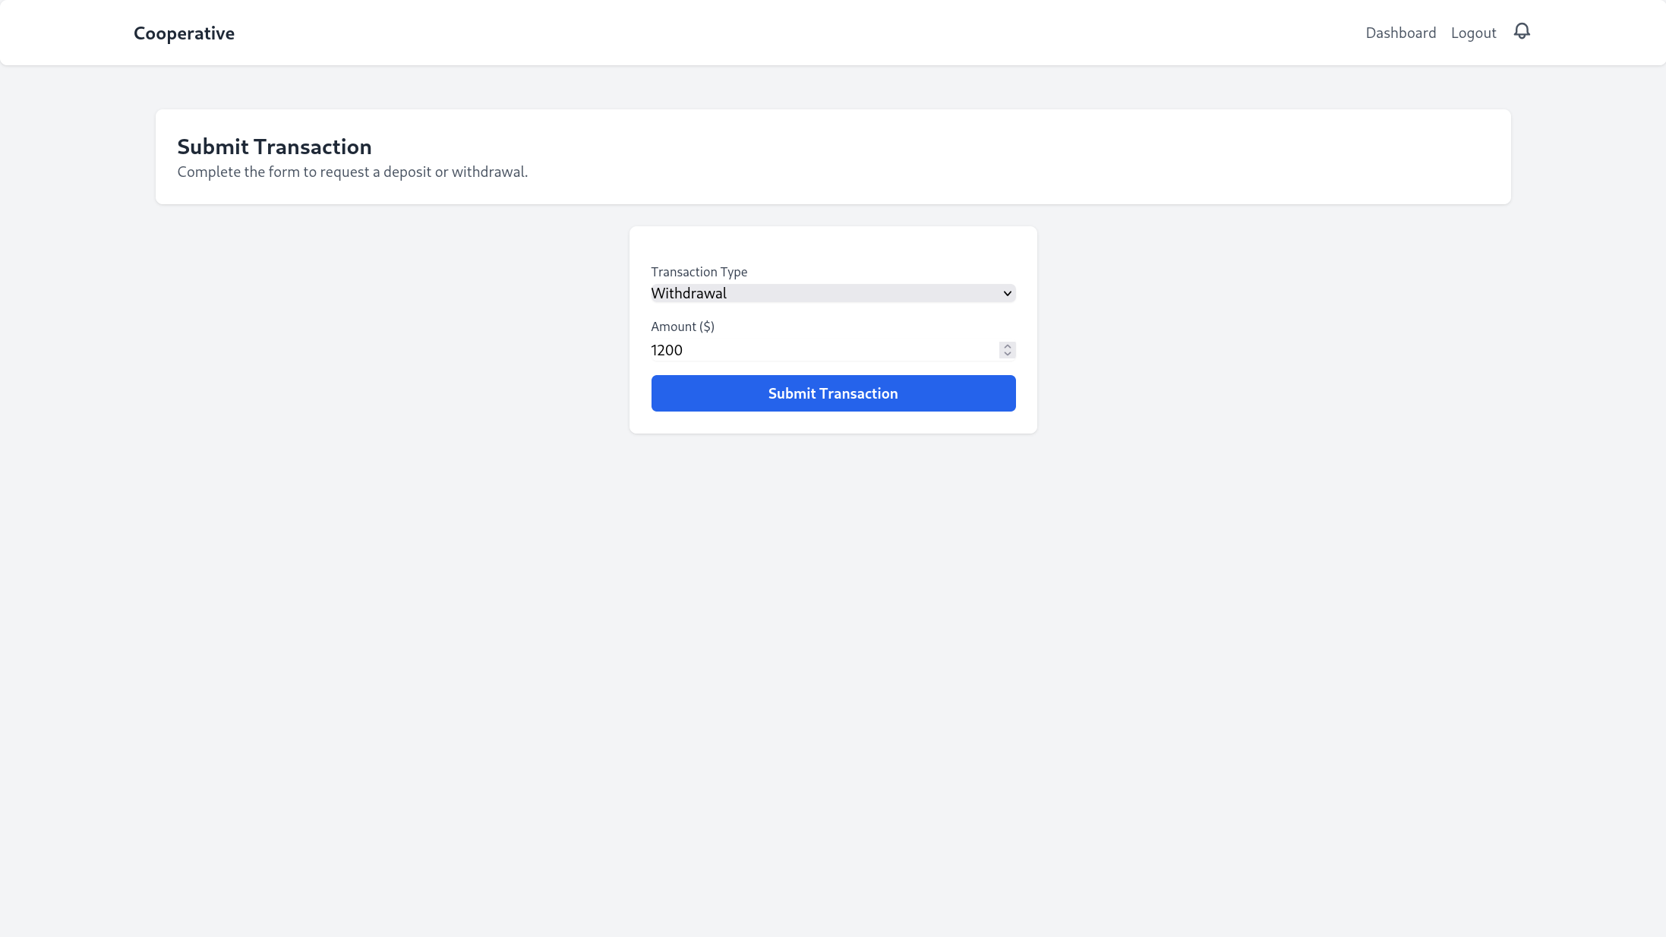Click the chevron arrow on Withdrawal selector
The height and width of the screenshot is (937, 1666).
click(x=1007, y=293)
